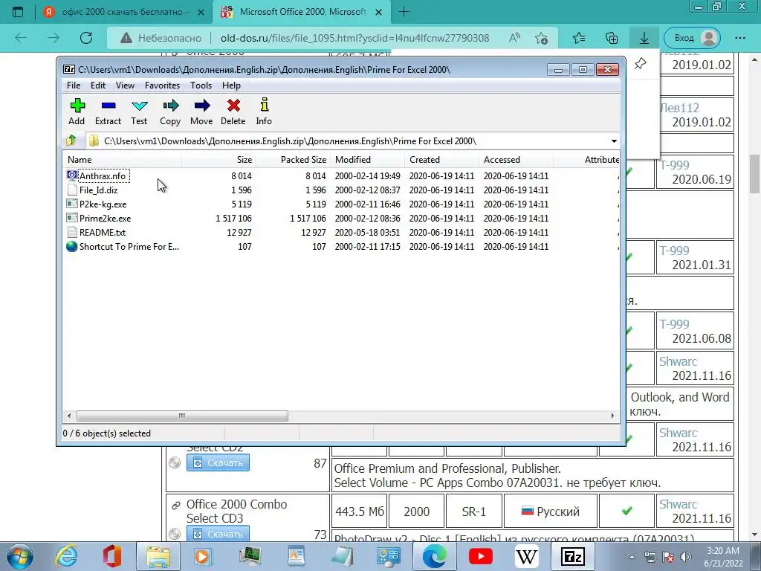This screenshot has width=761, height=571.
Task: Open the YouTube taskbar icon
Action: pos(481,556)
